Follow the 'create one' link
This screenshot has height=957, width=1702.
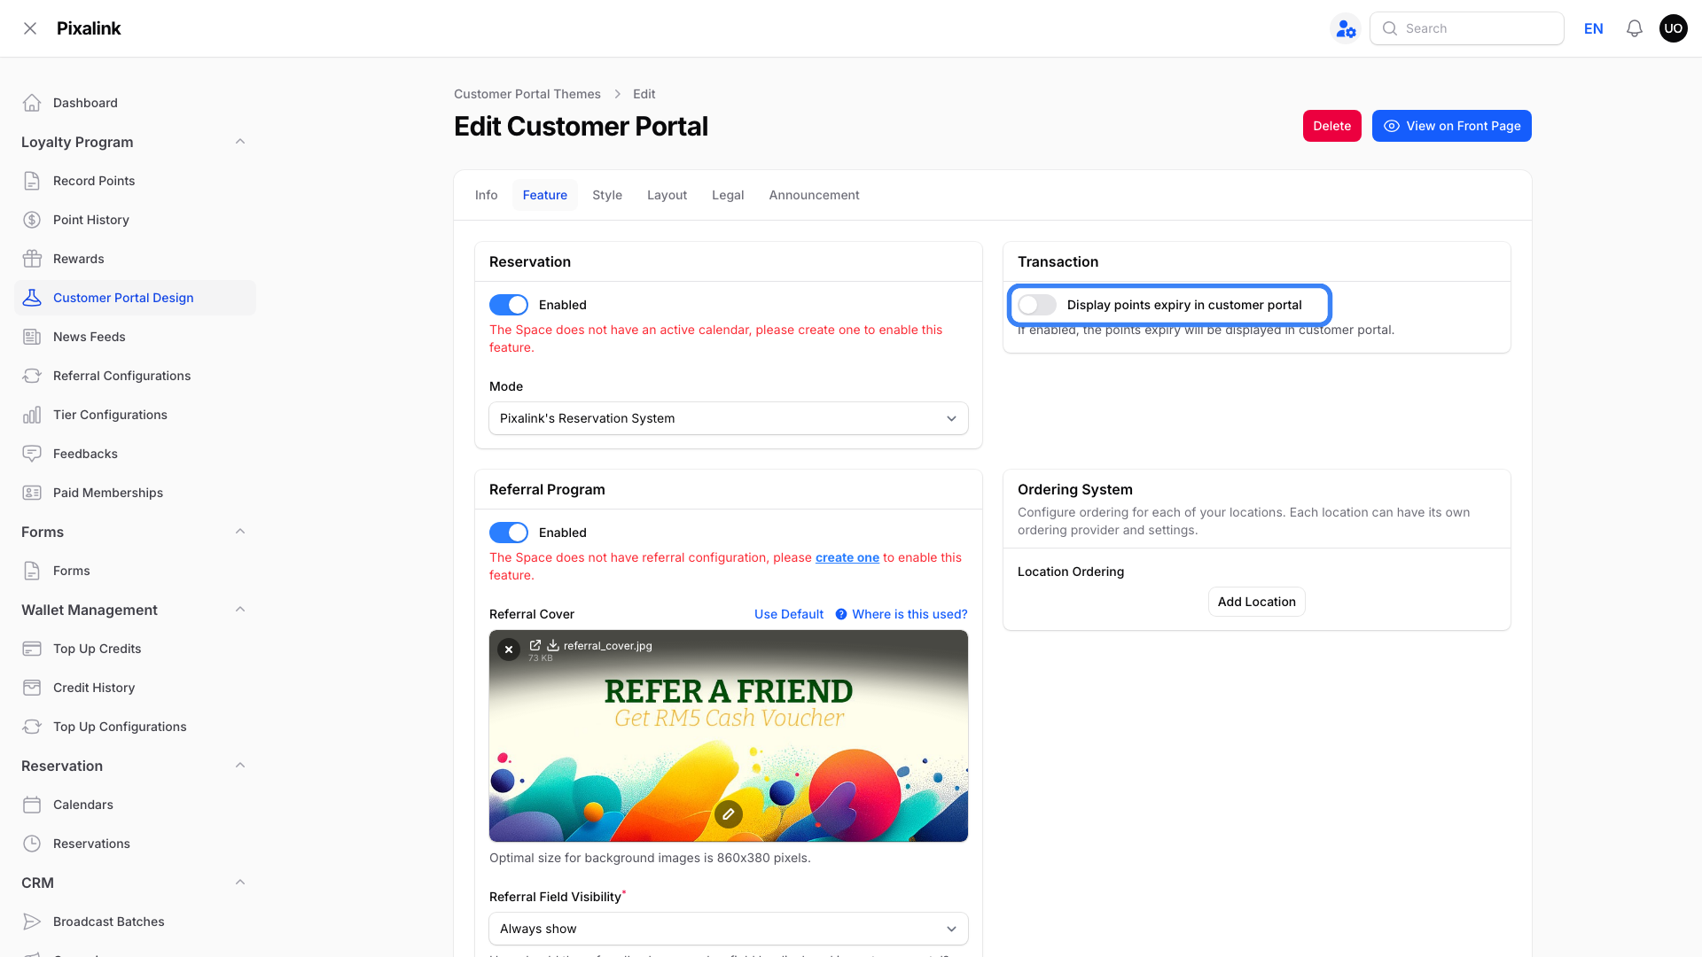point(847,557)
